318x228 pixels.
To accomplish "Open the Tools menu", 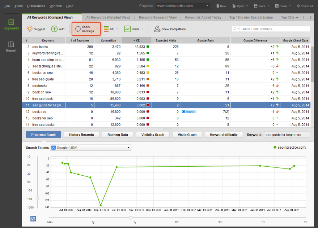I will click(x=18, y=6).
